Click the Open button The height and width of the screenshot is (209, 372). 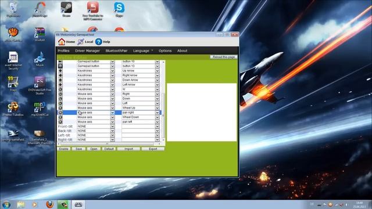click(x=94, y=149)
